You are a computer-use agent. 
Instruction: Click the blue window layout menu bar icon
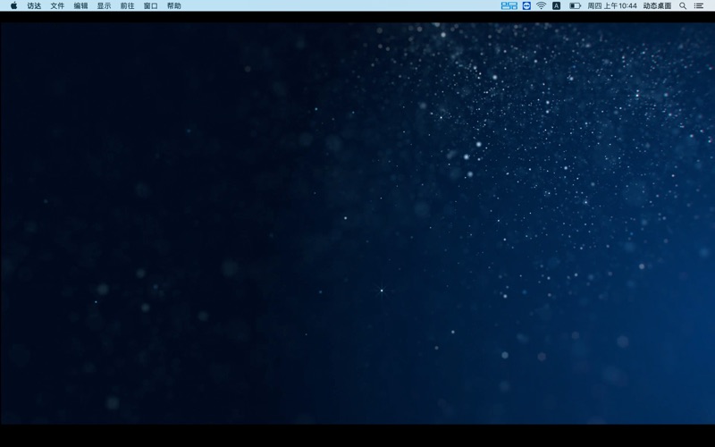point(509,5)
